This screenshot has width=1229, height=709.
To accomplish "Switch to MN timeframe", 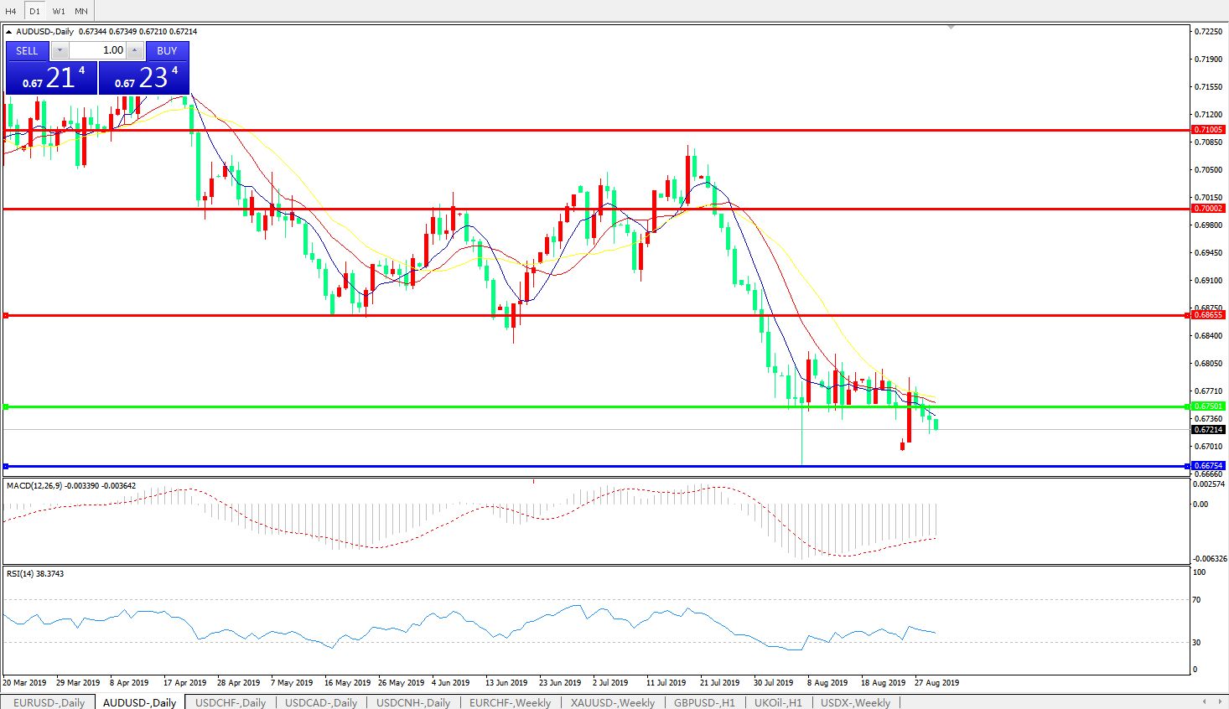I will tap(81, 11).
